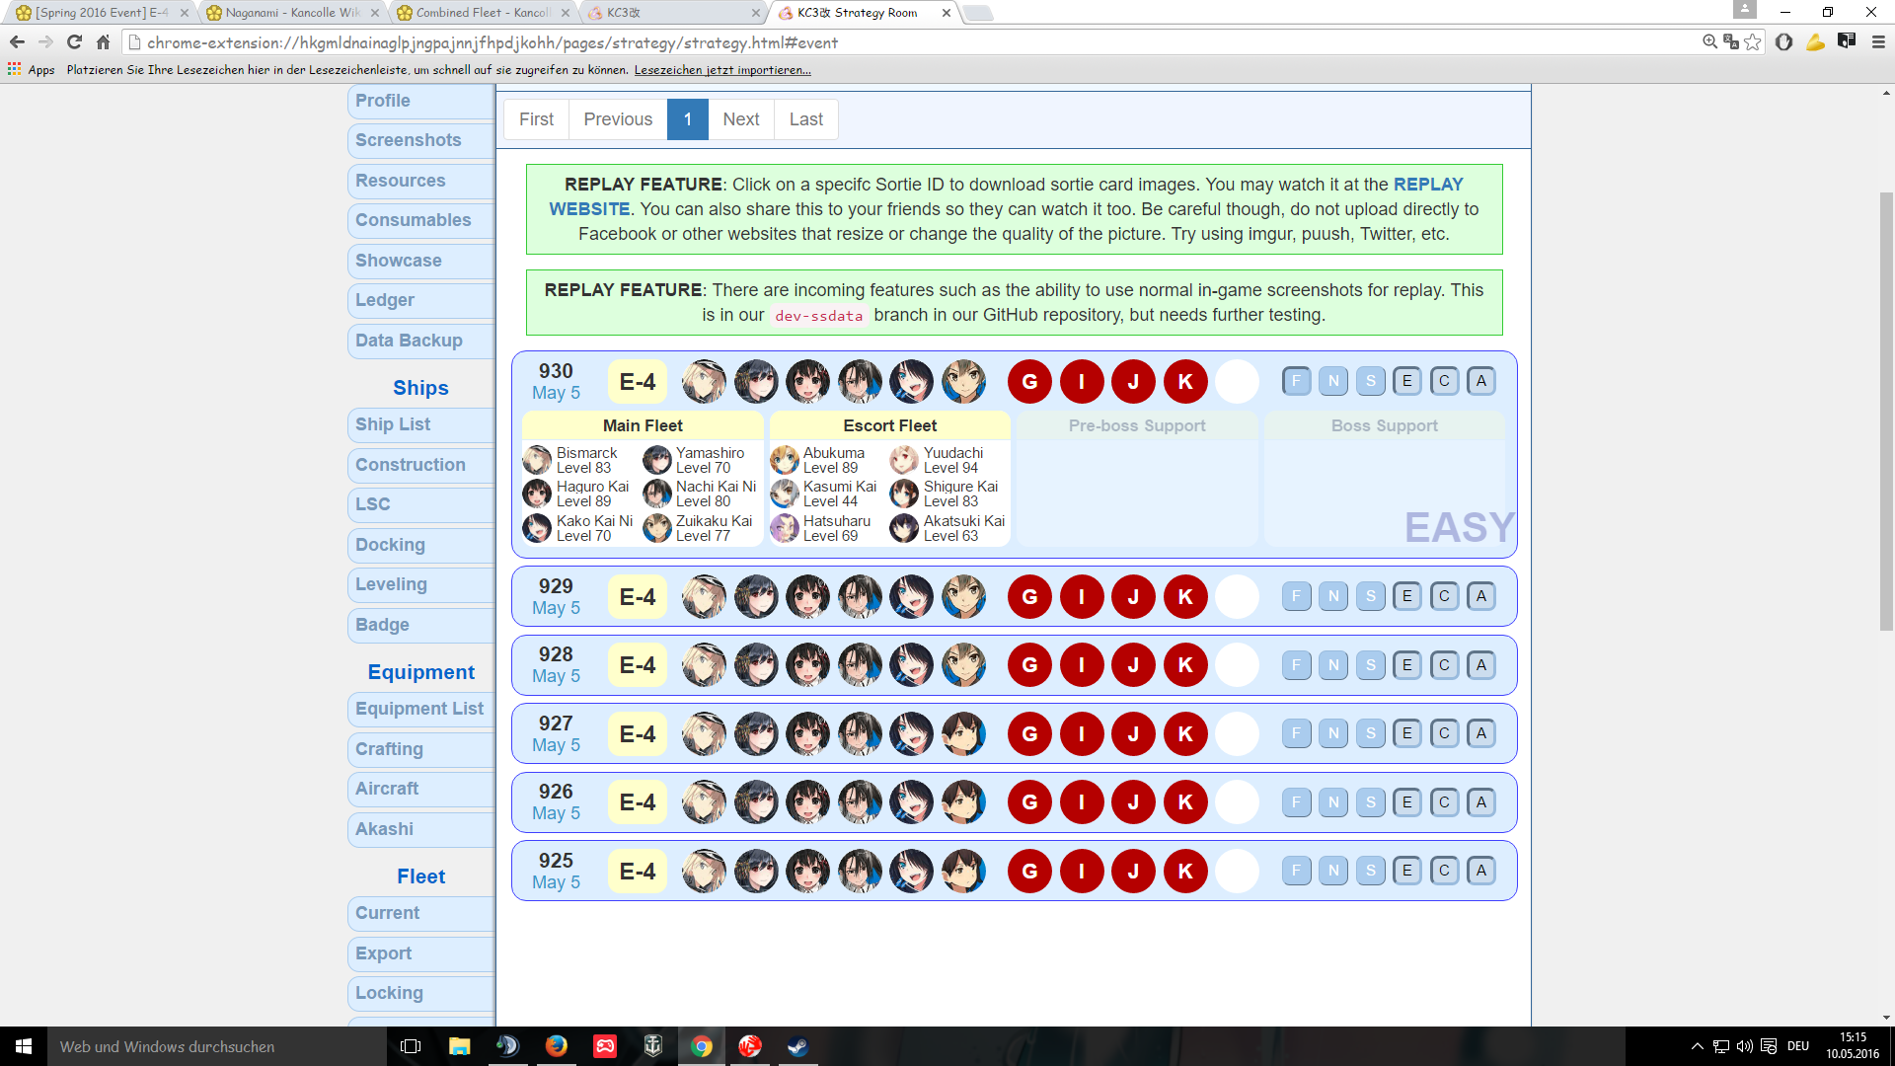Open Chrome menu

click(x=1878, y=42)
